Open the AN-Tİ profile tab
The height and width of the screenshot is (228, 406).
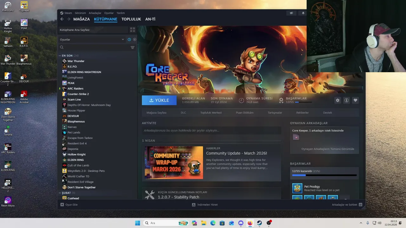pos(150,19)
